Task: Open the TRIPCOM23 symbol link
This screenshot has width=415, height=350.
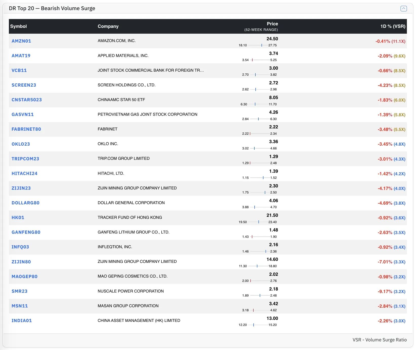Action: 25,159
